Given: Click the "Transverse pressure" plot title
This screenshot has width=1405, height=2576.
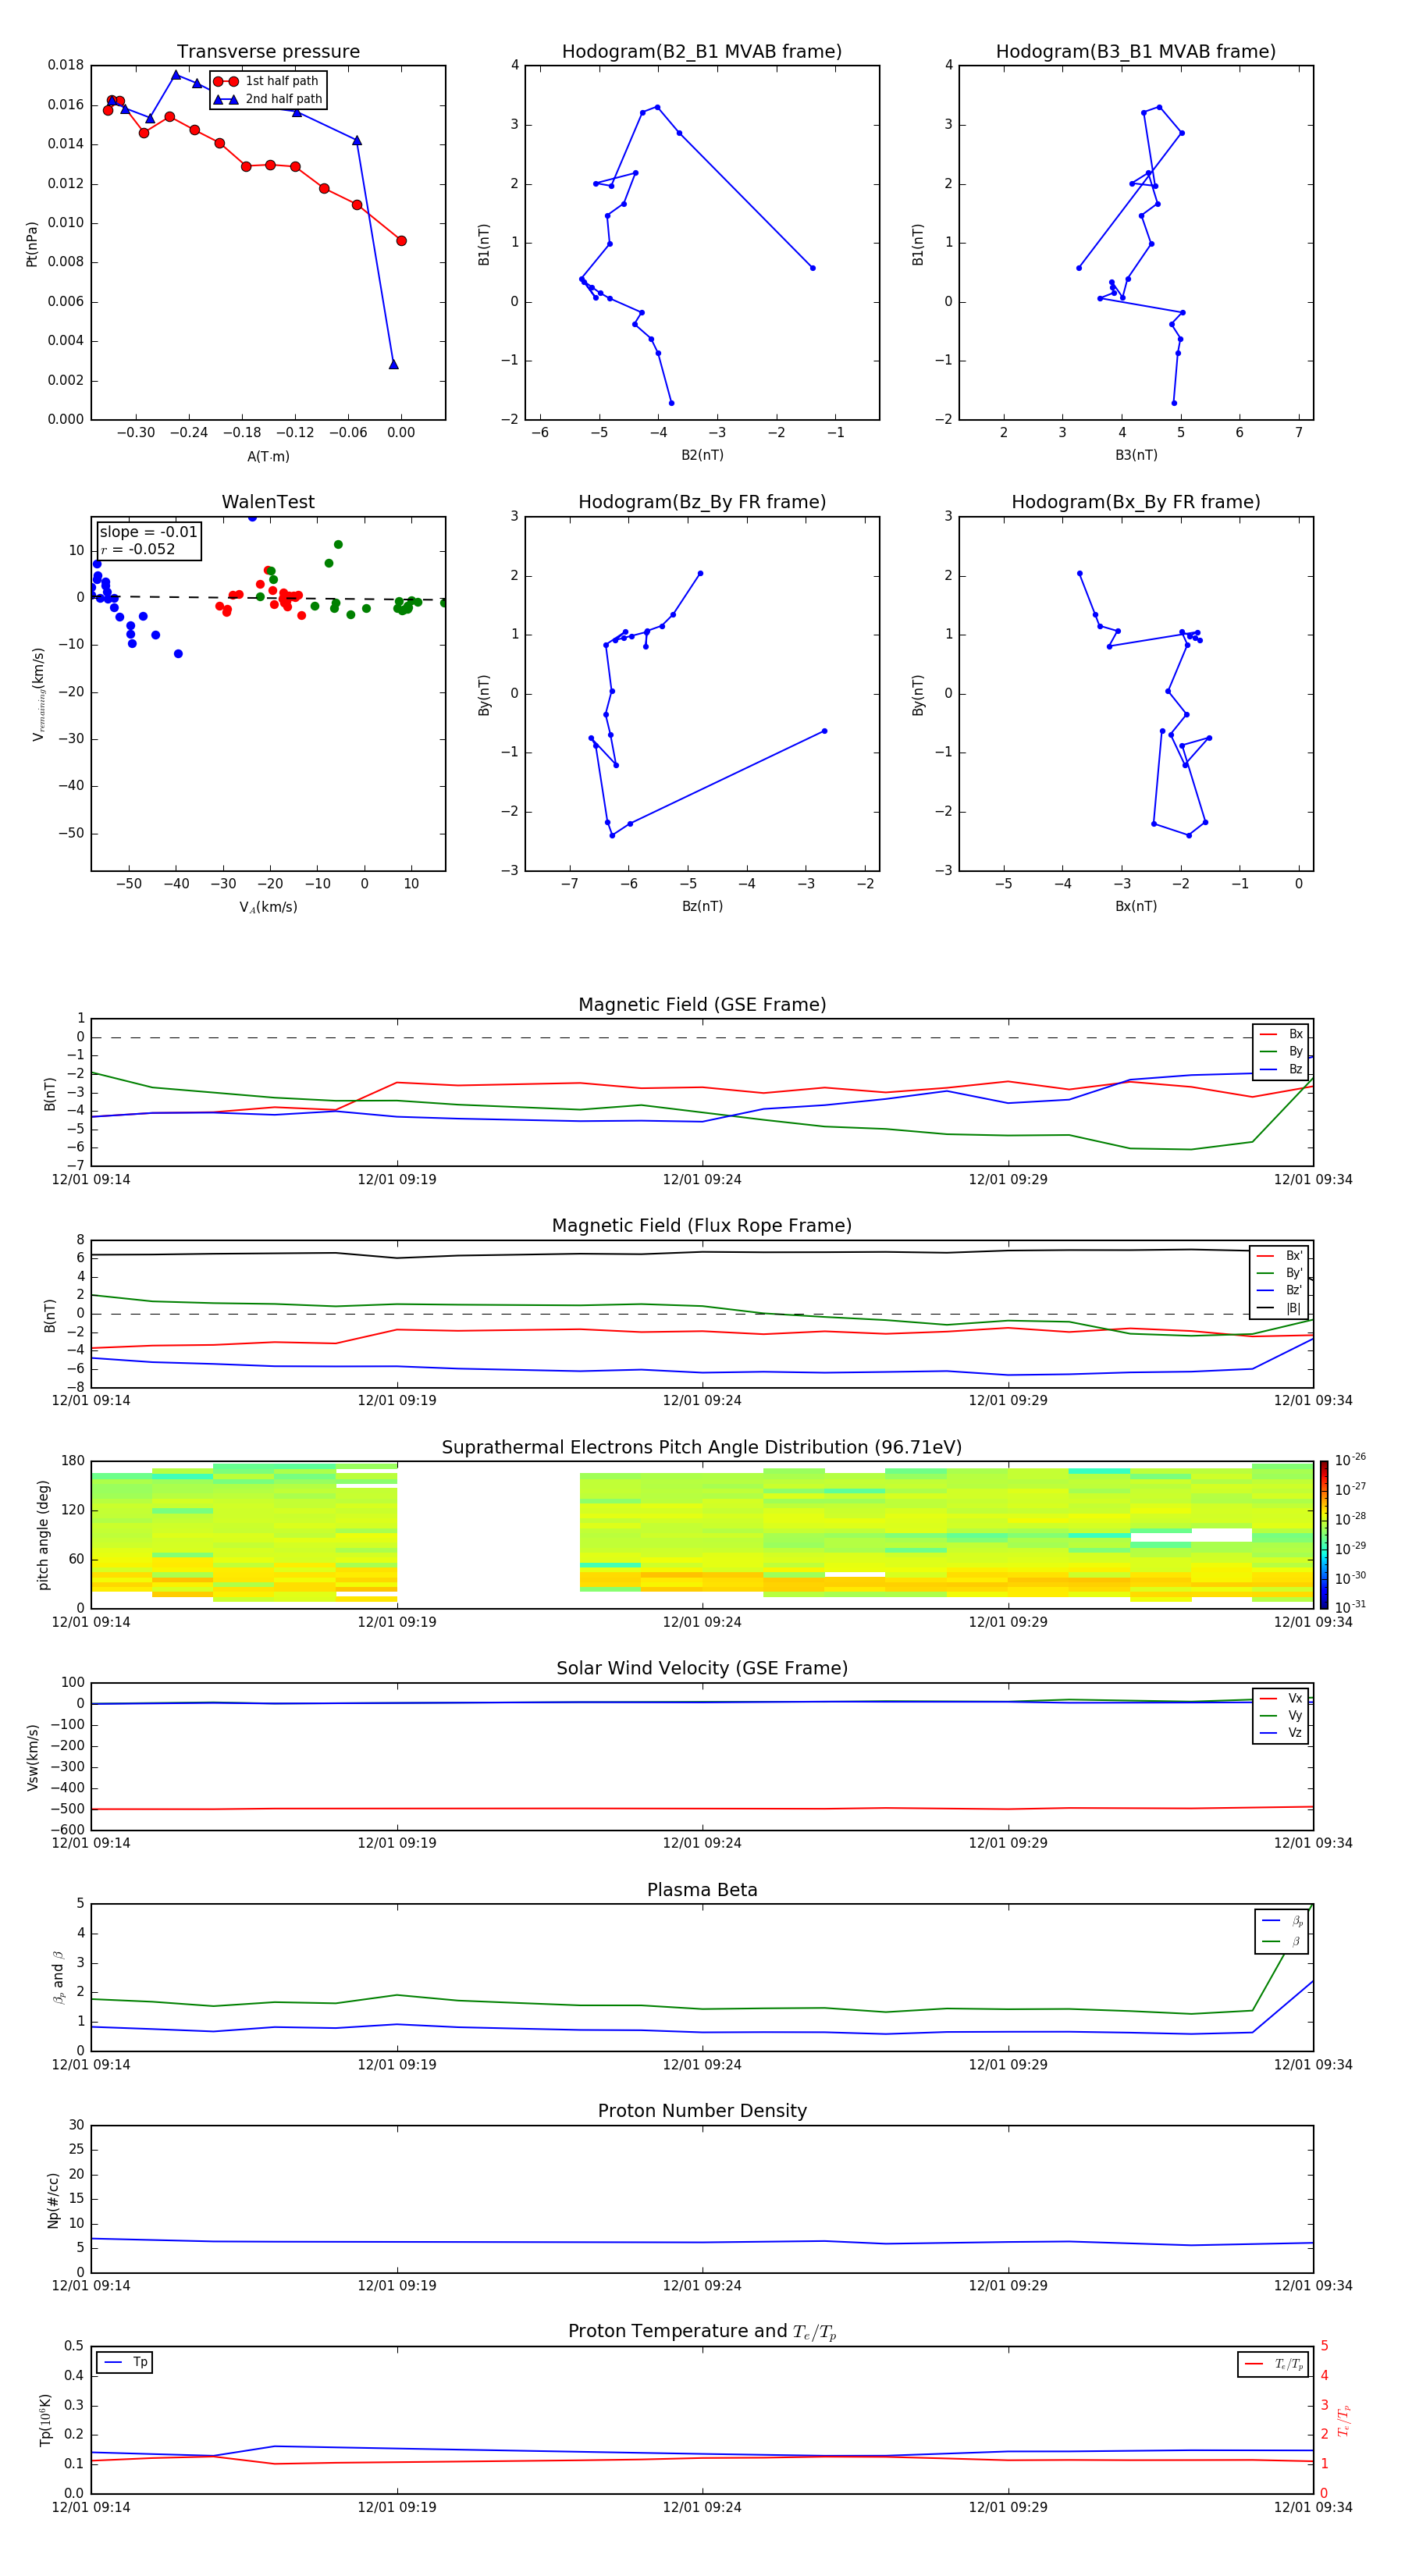Looking at the screenshot, I should click(x=268, y=52).
